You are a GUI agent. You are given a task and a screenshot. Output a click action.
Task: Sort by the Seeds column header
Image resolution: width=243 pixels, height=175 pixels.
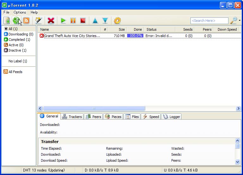tap(185, 29)
